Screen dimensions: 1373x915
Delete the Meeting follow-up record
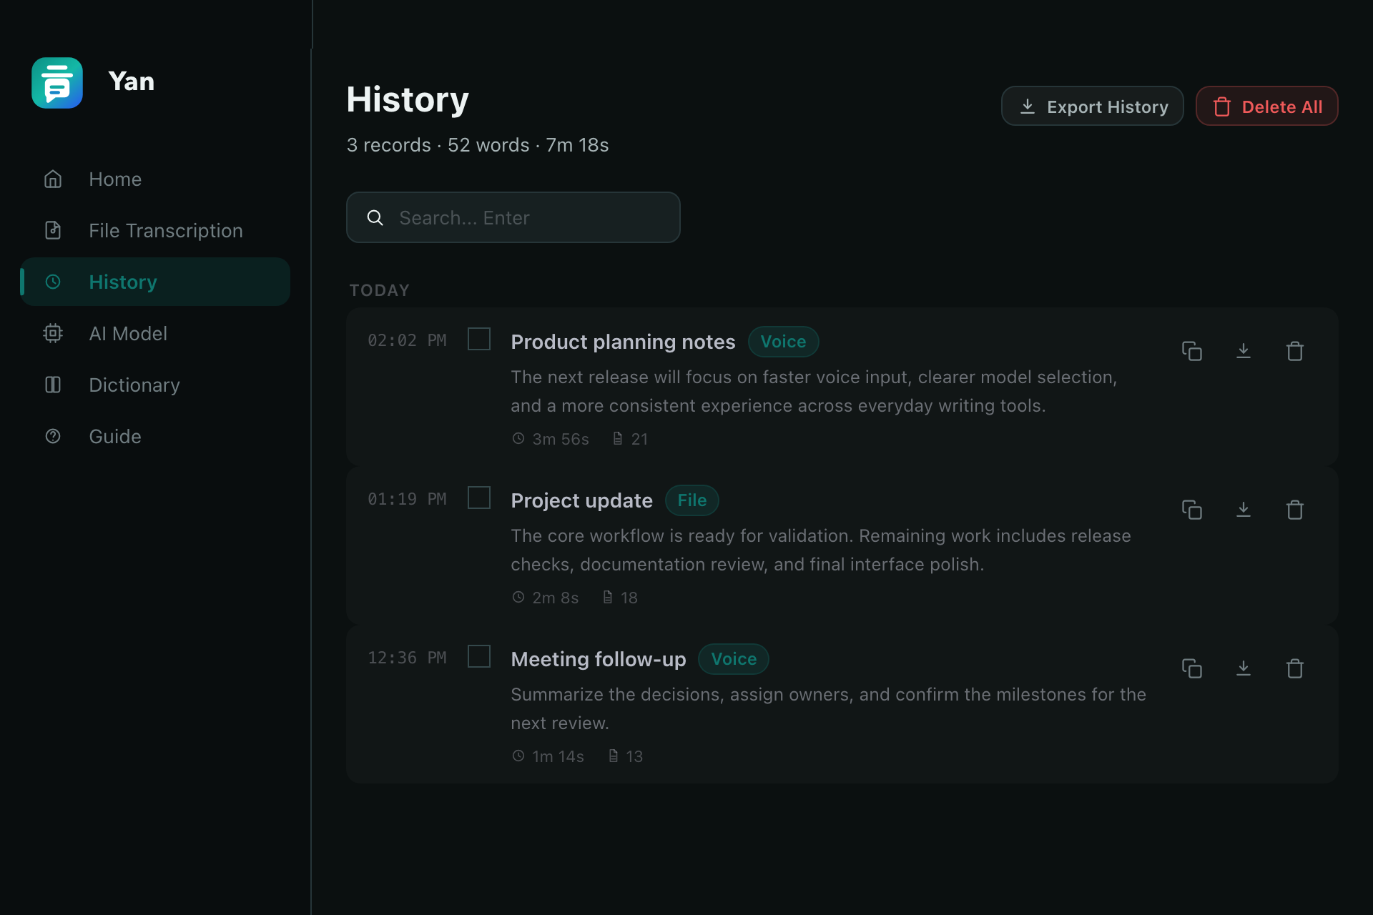[x=1295, y=668]
